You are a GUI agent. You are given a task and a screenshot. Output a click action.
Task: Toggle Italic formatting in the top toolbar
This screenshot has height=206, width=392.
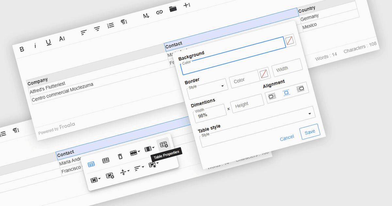[35, 46]
